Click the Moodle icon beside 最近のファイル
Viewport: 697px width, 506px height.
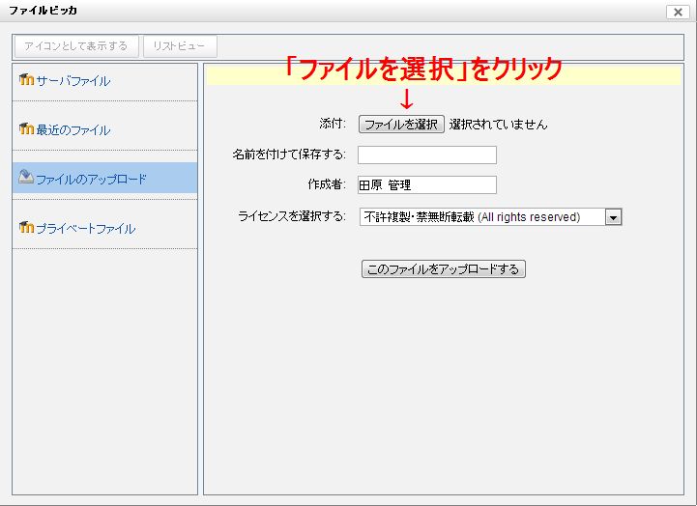[x=26, y=129]
